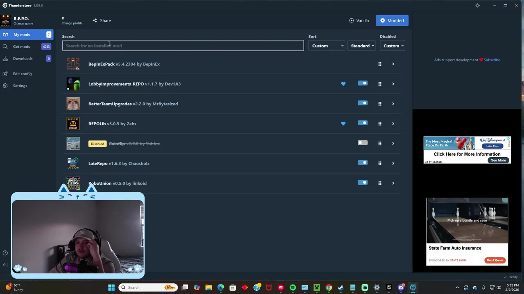Click Get A Quote on State Farm ad

(x=495, y=260)
